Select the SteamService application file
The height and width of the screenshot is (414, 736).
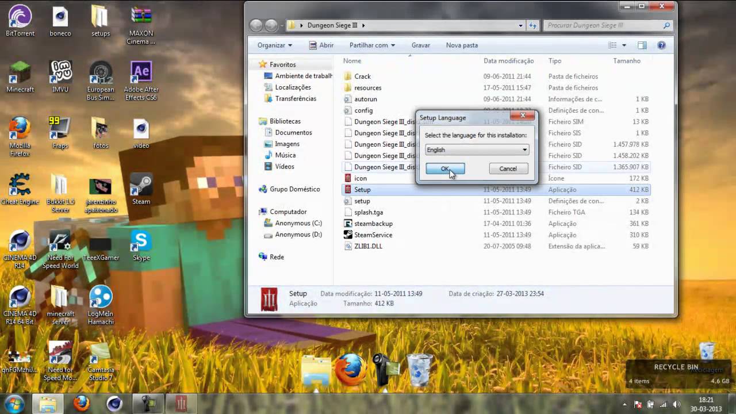pyautogui.click(x=496, y=235)
